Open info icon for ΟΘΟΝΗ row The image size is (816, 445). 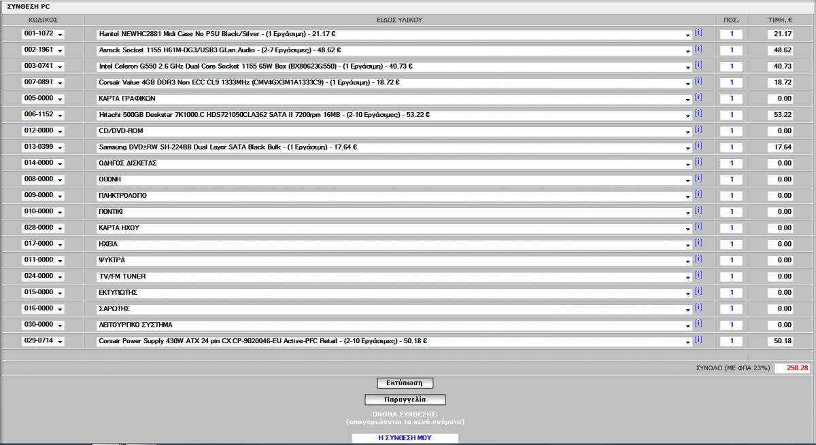[698, 178]
